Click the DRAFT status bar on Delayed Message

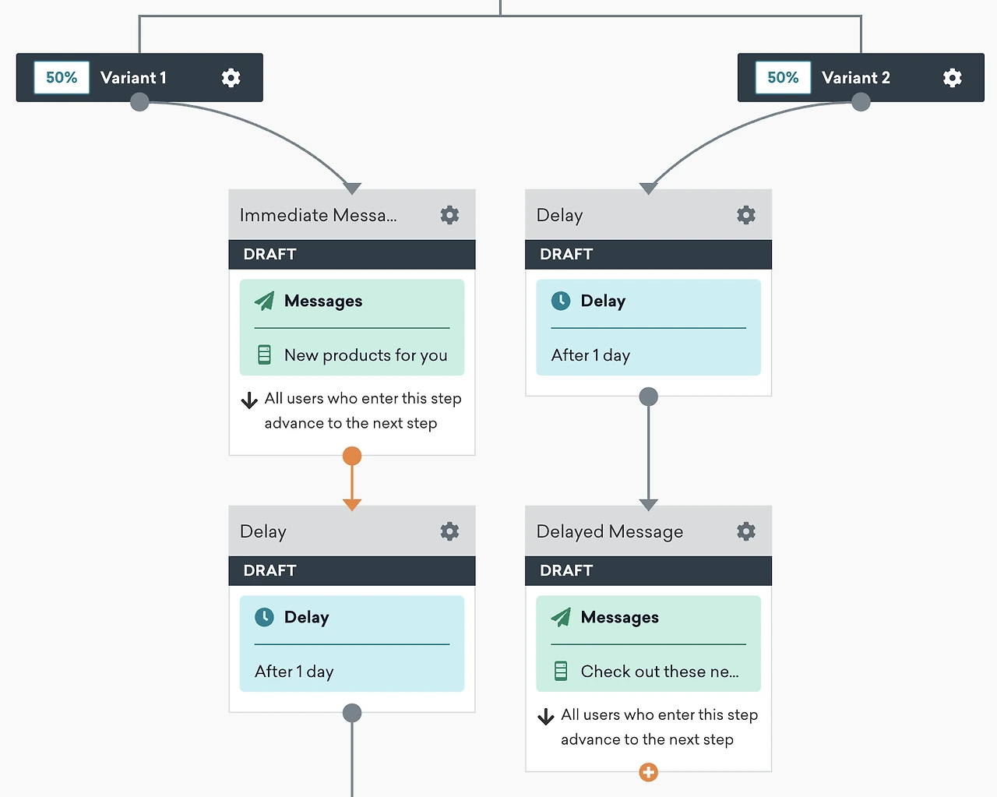[648, 570]
